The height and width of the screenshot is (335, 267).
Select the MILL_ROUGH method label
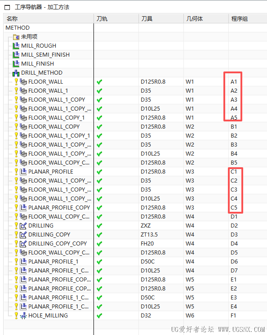click(x=39, y=46)
